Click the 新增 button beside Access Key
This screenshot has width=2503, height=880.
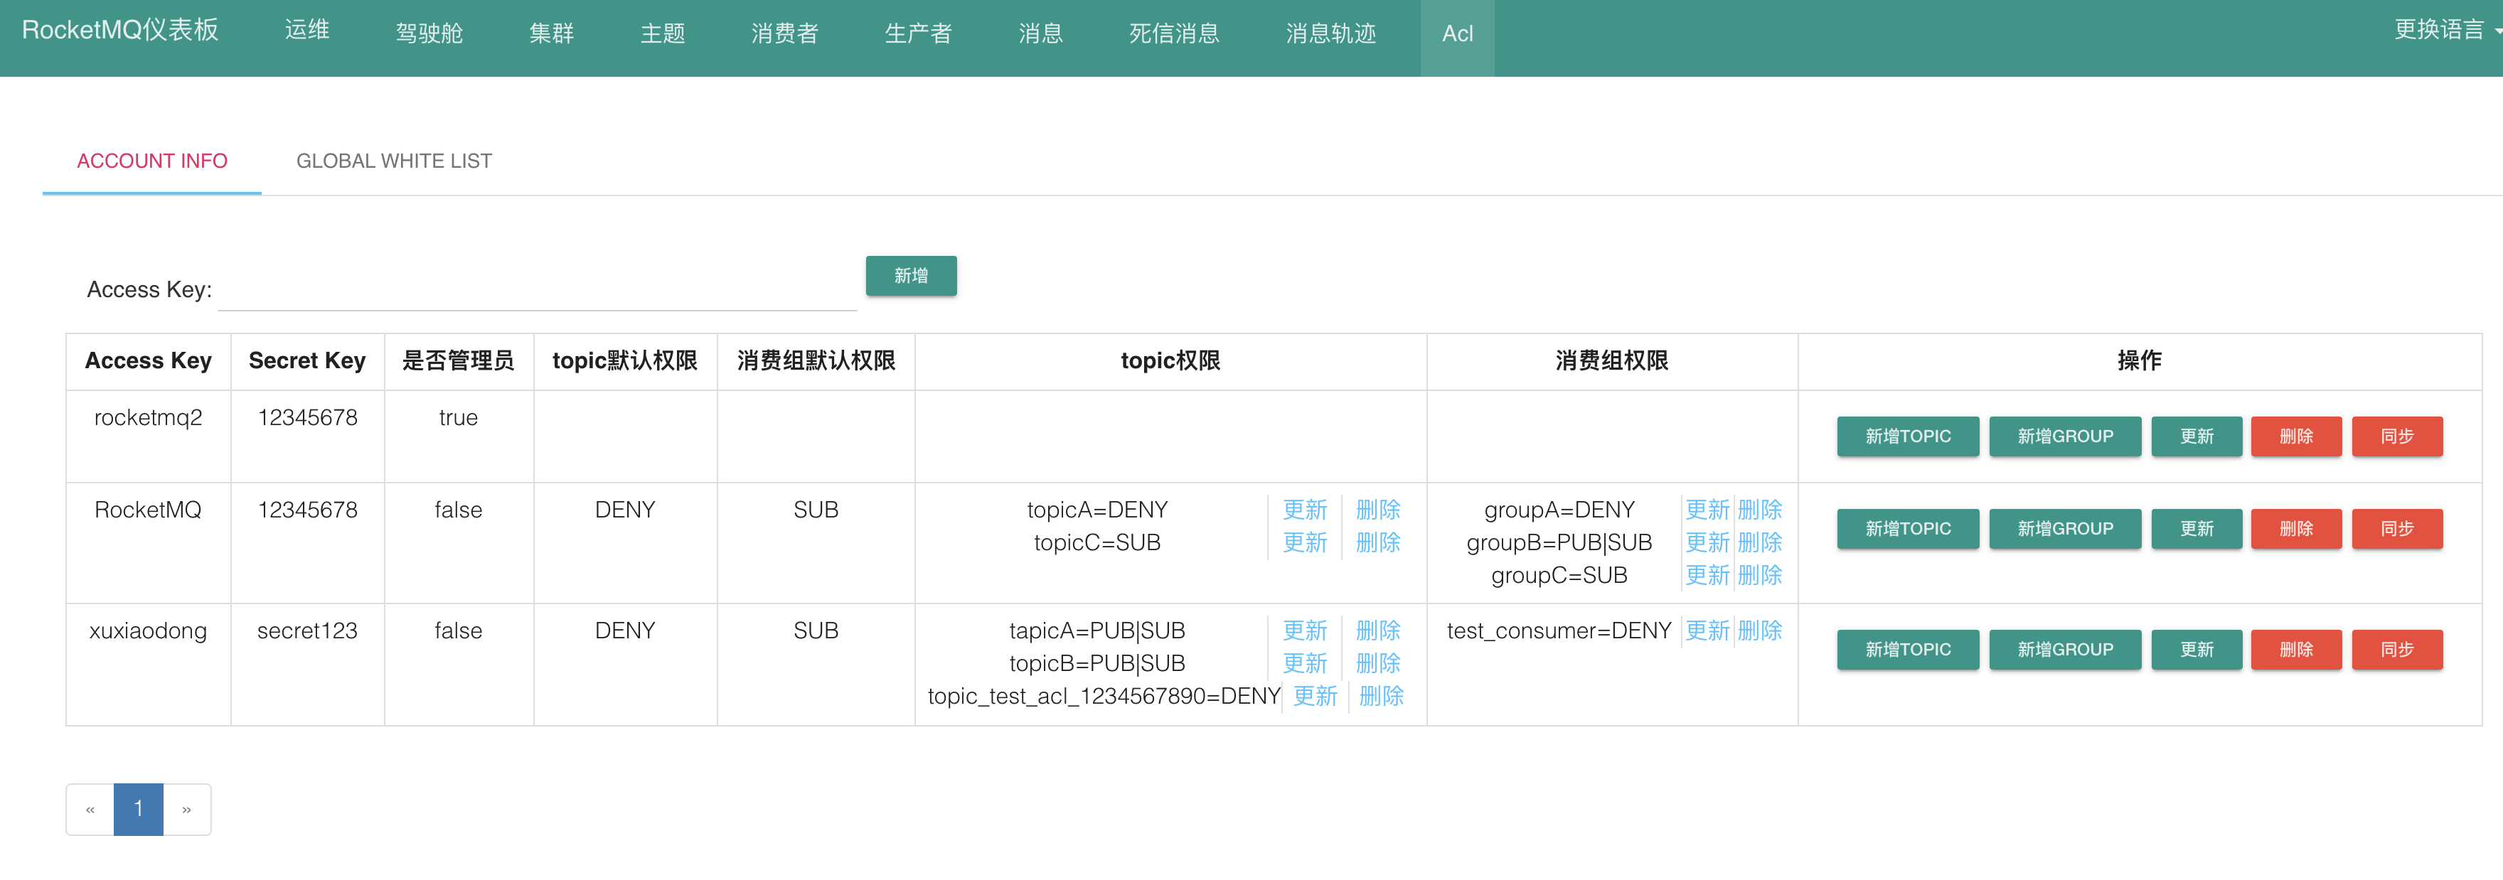(x=910, y=276)
